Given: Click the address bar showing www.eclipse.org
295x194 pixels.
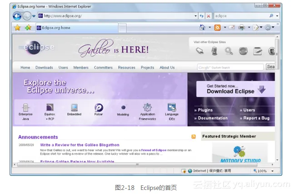Looking at the screenshot, I should point(116,16).
